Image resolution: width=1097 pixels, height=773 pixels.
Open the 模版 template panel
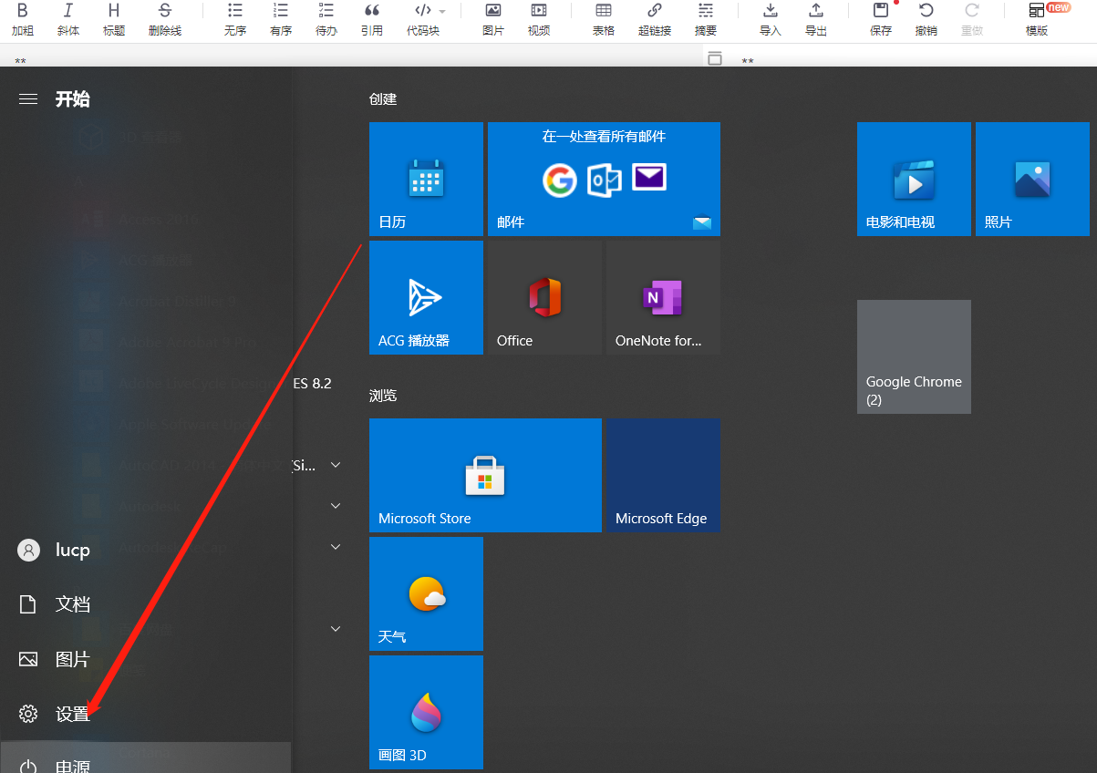pyautogui.click(x=1039, y=20)
